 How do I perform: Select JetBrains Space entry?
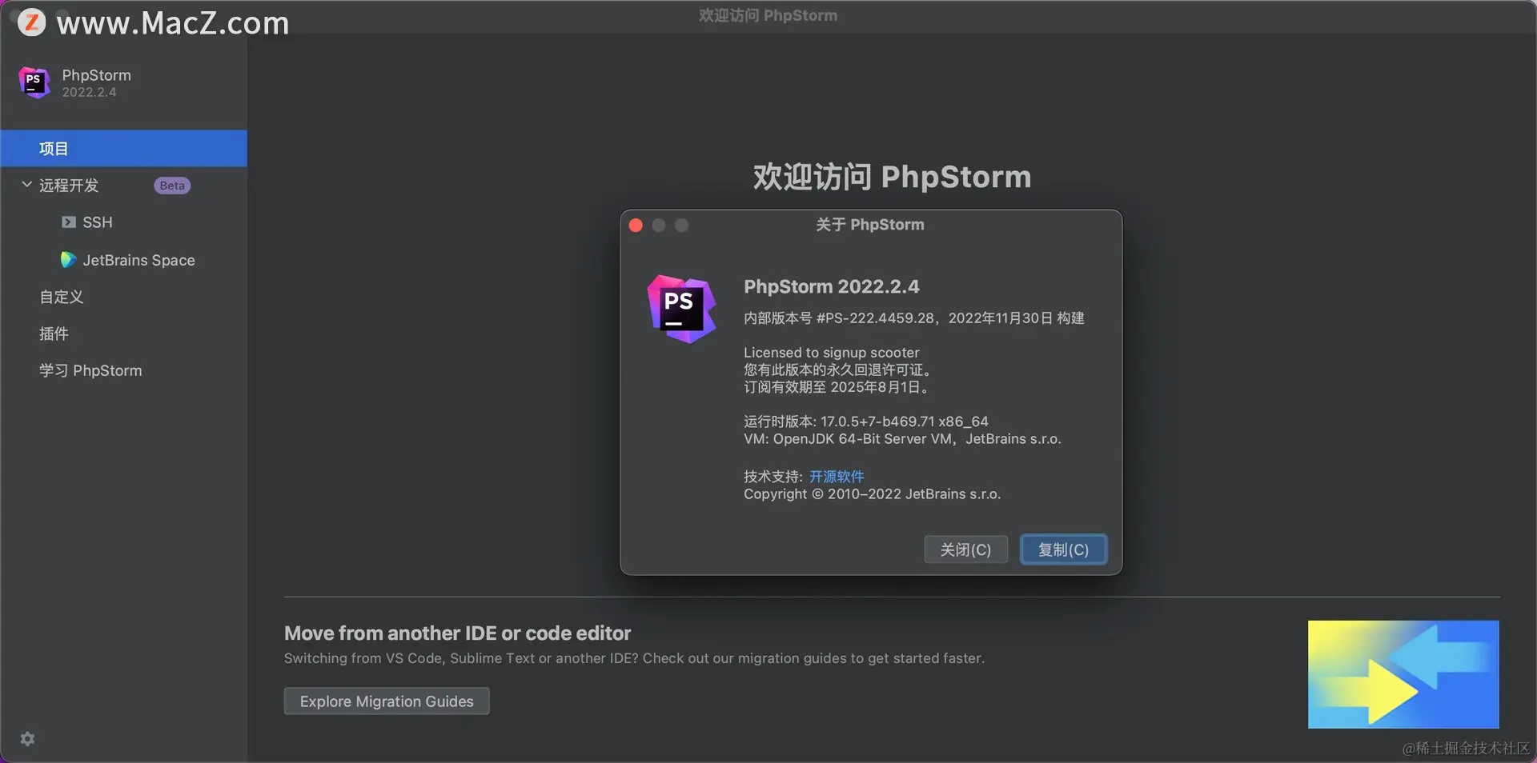pos(138,260)
